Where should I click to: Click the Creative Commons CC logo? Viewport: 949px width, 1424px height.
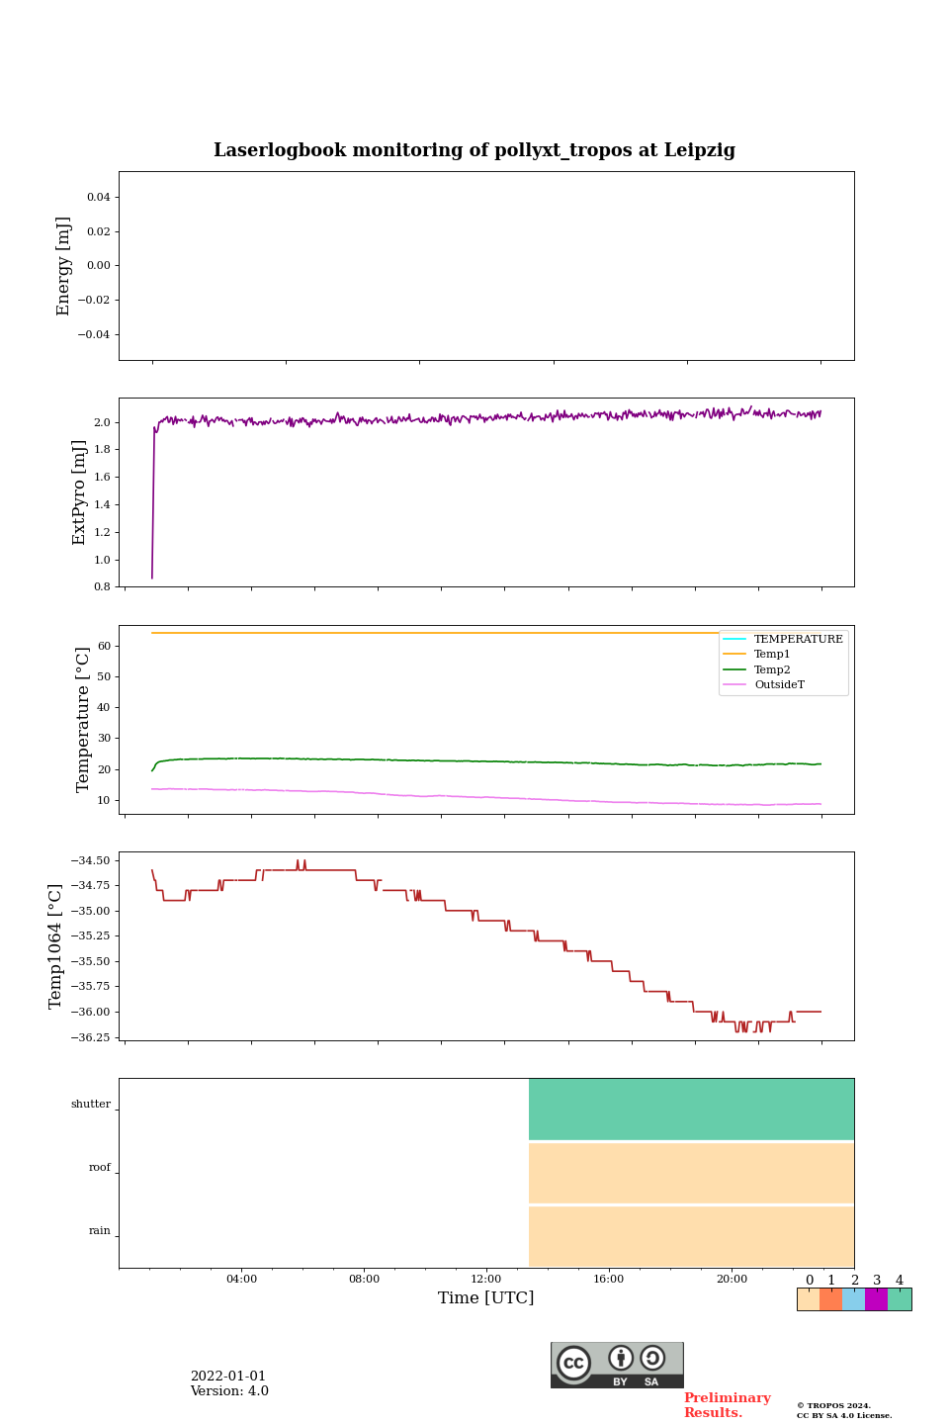[x=573, y=1363]
